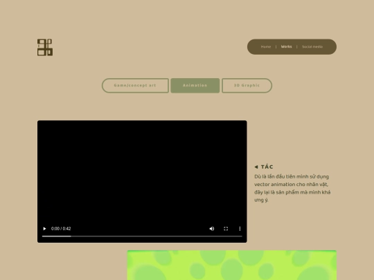Enter fullscreen mode on the video
This screenshot has width=374, height=280.
[226, 229]
